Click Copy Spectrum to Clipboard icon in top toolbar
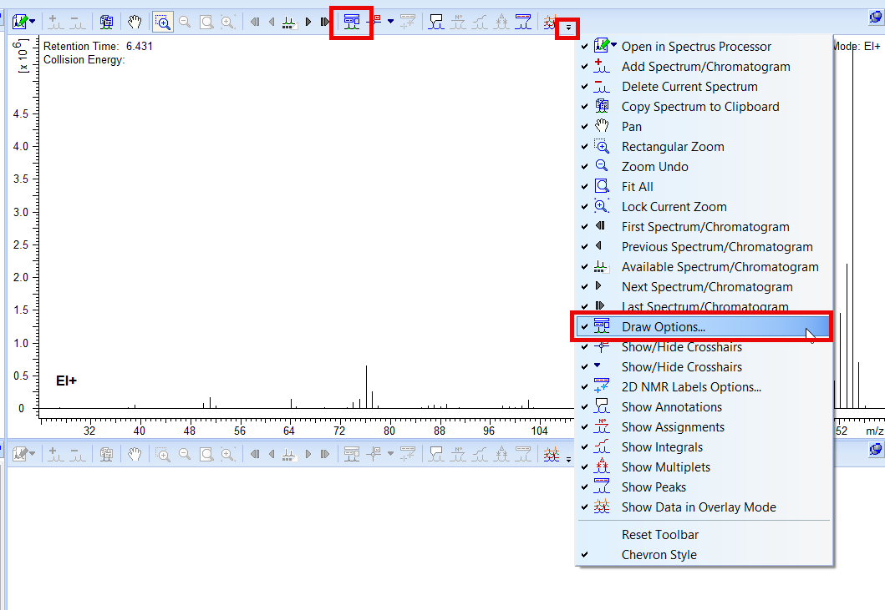This screenshot has height=610, width=885. (x=106, y=23)
